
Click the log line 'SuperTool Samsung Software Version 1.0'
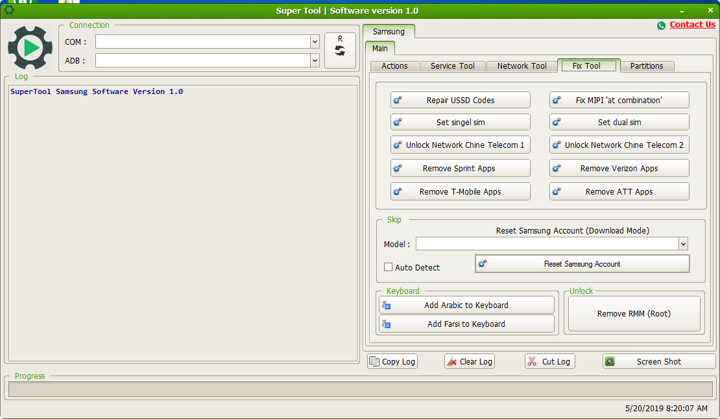[97, 91]
